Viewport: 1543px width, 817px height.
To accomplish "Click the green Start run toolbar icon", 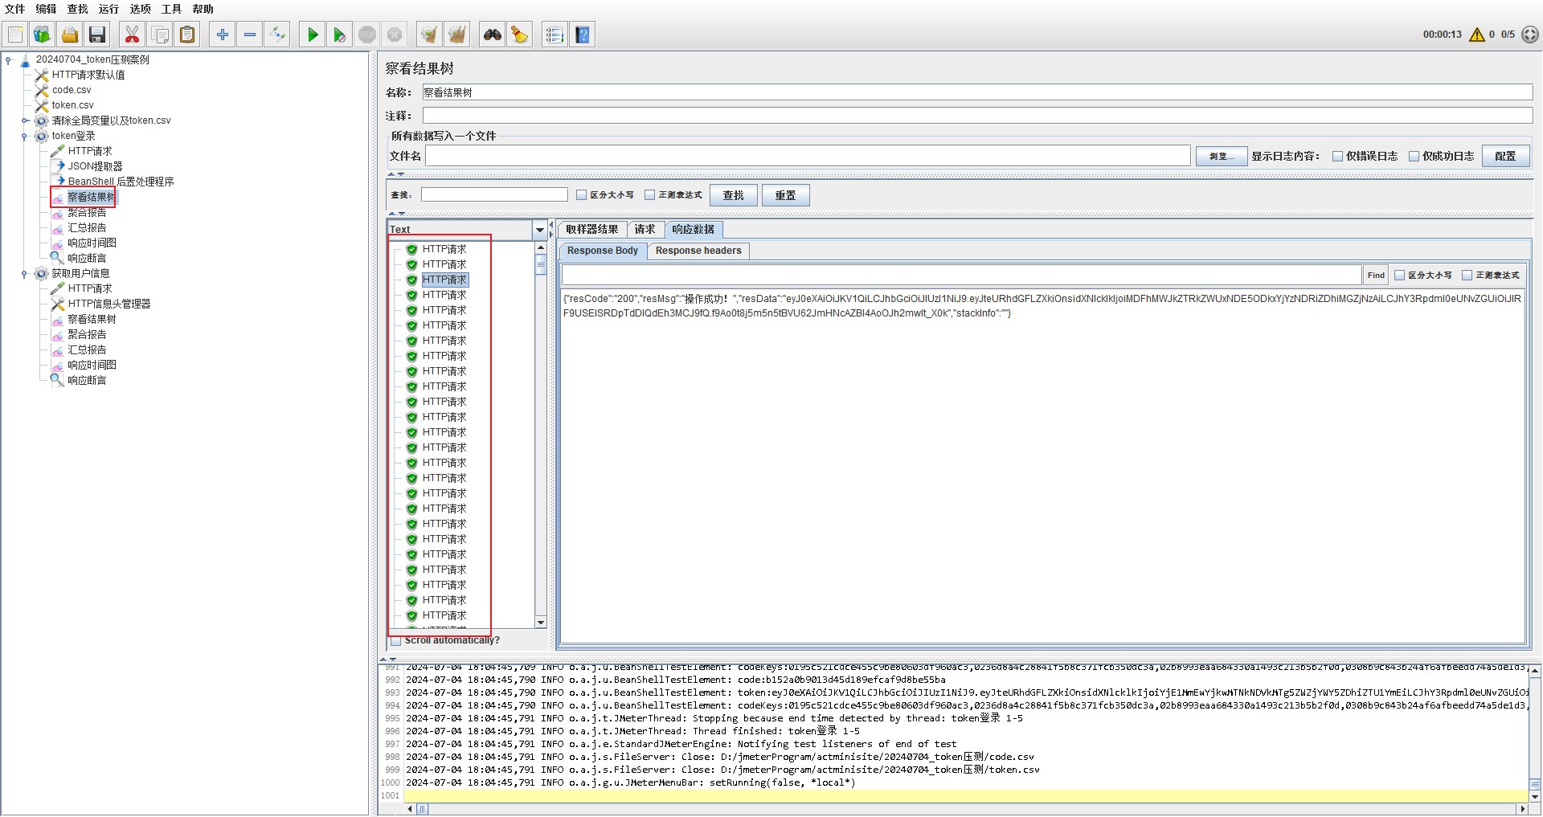I will [x=313, y=35].
